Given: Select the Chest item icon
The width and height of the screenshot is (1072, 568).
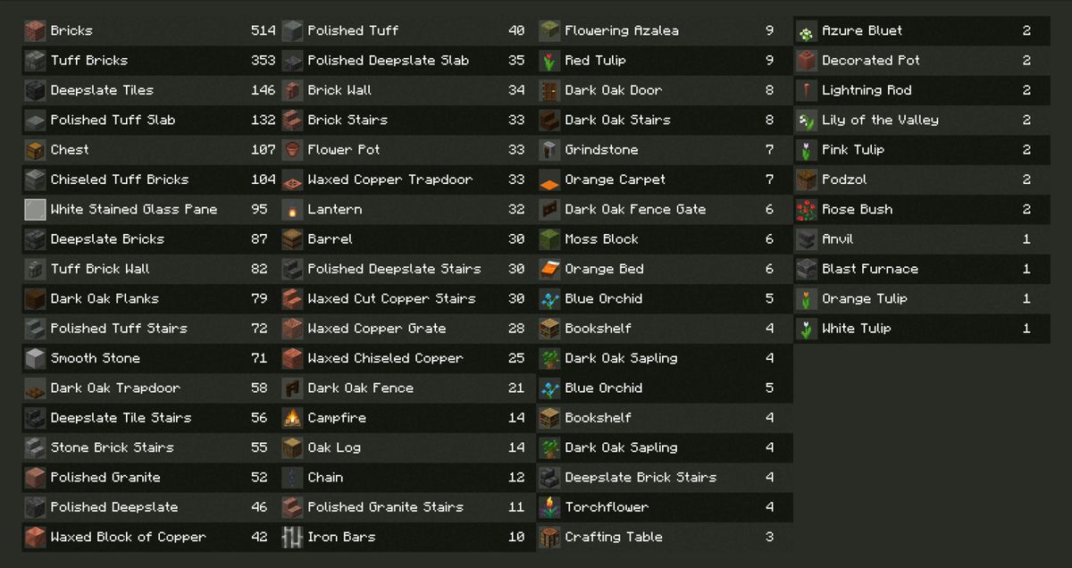Looking at the screenshot, I should [x=35, y=150].
